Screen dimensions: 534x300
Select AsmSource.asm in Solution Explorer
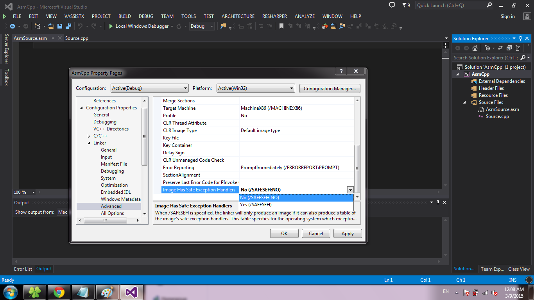[x=502, y=109]
